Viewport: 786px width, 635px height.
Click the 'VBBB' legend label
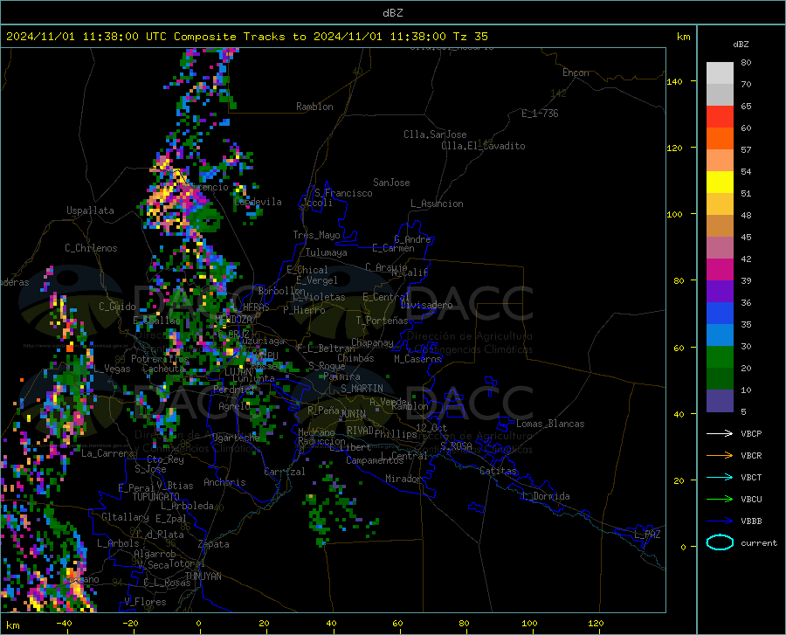click(751, 521)
